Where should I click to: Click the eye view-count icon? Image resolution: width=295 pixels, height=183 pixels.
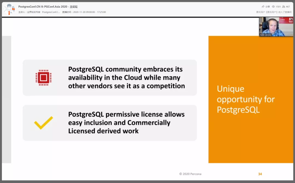pyautogui.click(x=273, y=7)
